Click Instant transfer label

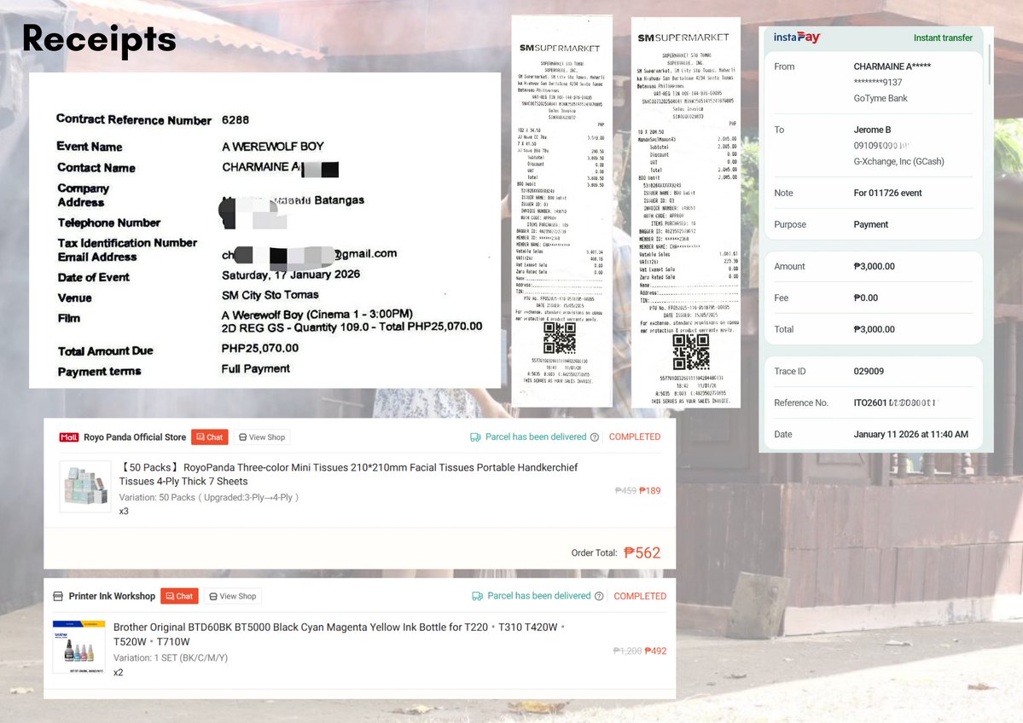pyautogui.click(x=943, y=38)
